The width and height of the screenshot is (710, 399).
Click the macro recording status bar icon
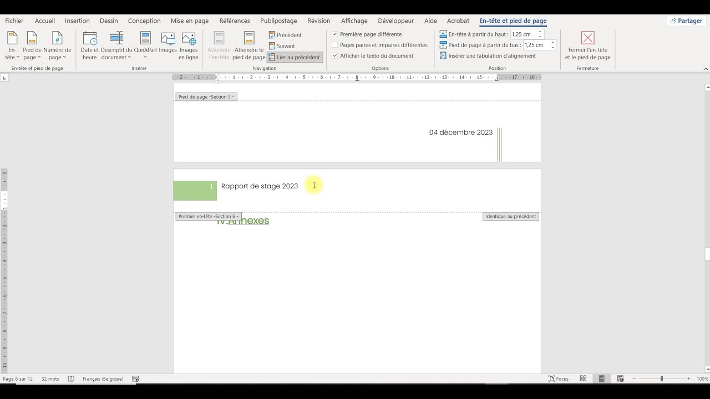pyautogui.click(x=135, y=379)
